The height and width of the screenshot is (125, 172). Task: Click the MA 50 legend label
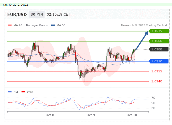61,25
